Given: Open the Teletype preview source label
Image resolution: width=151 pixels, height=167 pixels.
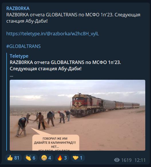Looking at the screenshot, I should point(19,56).
